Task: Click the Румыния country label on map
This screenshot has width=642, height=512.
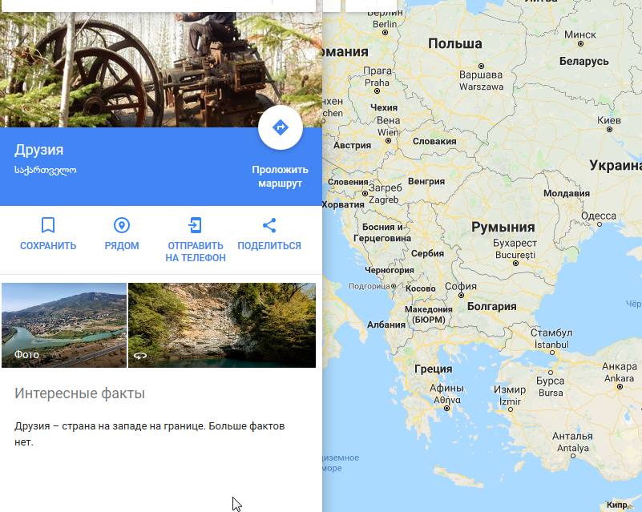Action: point(503,227)
